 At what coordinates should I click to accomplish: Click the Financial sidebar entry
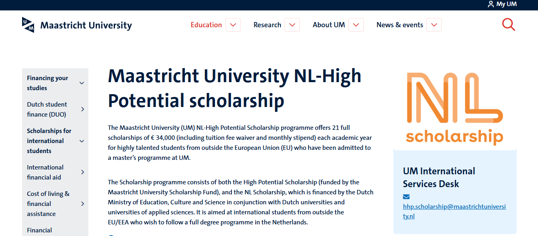pyautogui.click(x=39, y=230)
